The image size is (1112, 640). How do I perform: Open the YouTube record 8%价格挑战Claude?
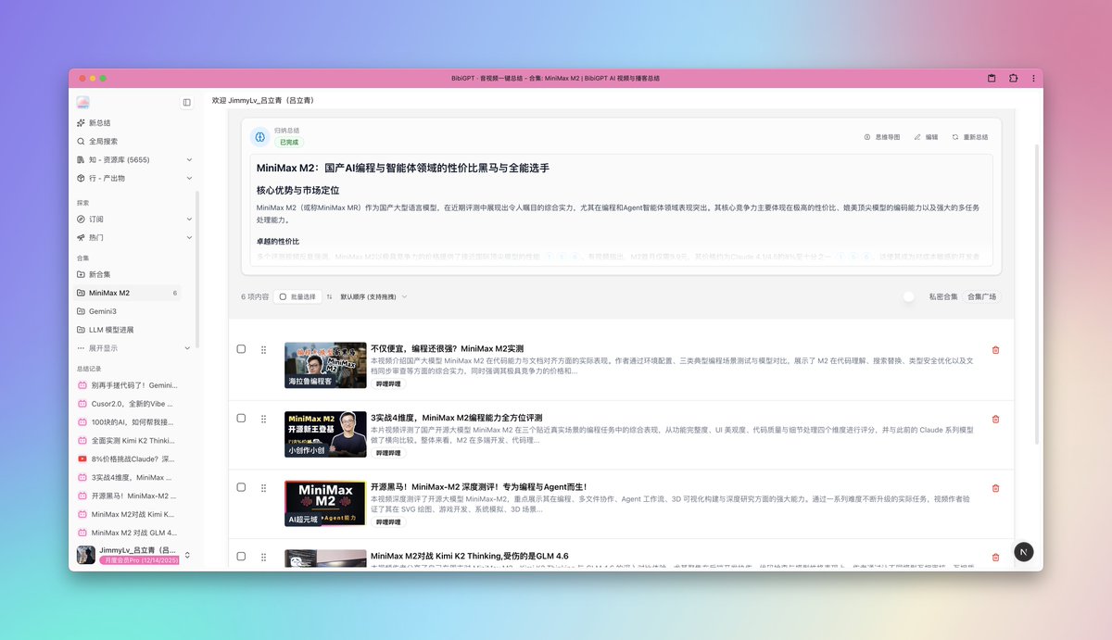(x=132, y=459)
